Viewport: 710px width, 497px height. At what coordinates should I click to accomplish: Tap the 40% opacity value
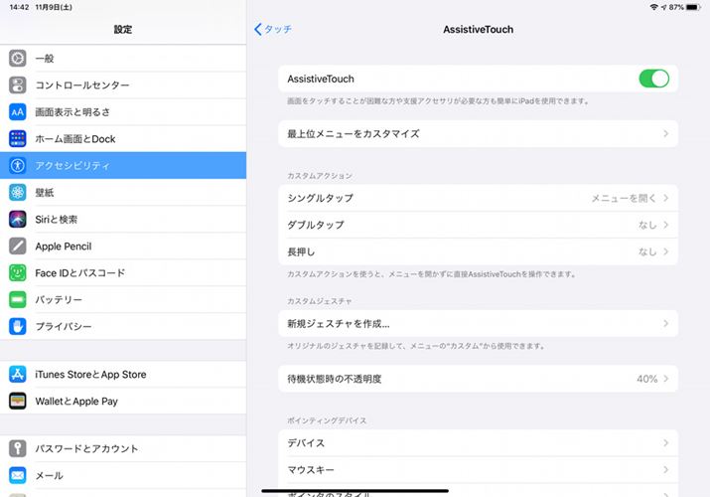coord(647,379)
